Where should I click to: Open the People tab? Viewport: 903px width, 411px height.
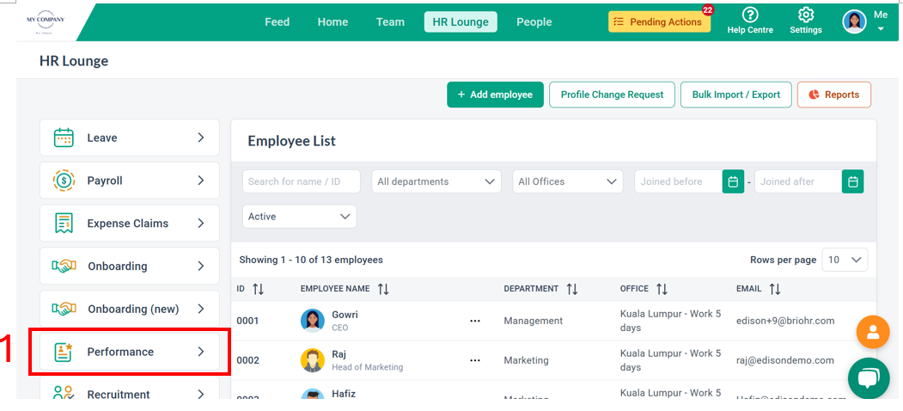pyautogui.click(x=534, y=21)
